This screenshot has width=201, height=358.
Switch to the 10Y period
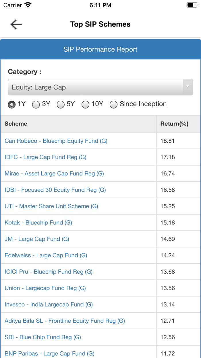85,104
